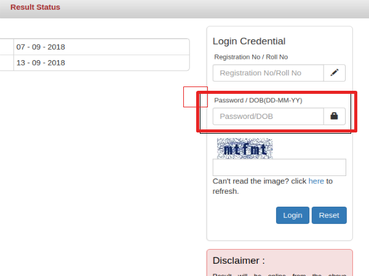Click the empty cell left of 13 - 09 - 2018

tap(7, 63)
